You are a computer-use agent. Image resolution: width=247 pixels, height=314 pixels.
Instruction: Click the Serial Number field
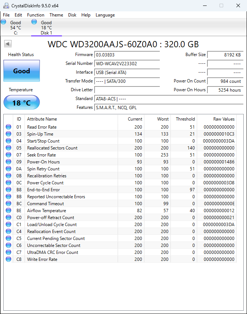(127, 64)
